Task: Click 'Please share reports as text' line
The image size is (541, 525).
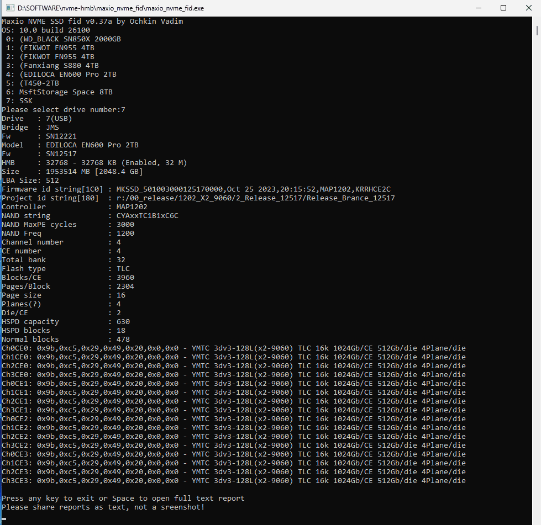Action: [x=103, y=507]
